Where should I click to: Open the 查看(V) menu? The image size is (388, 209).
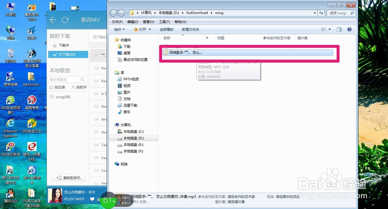(x=149, y=22)
